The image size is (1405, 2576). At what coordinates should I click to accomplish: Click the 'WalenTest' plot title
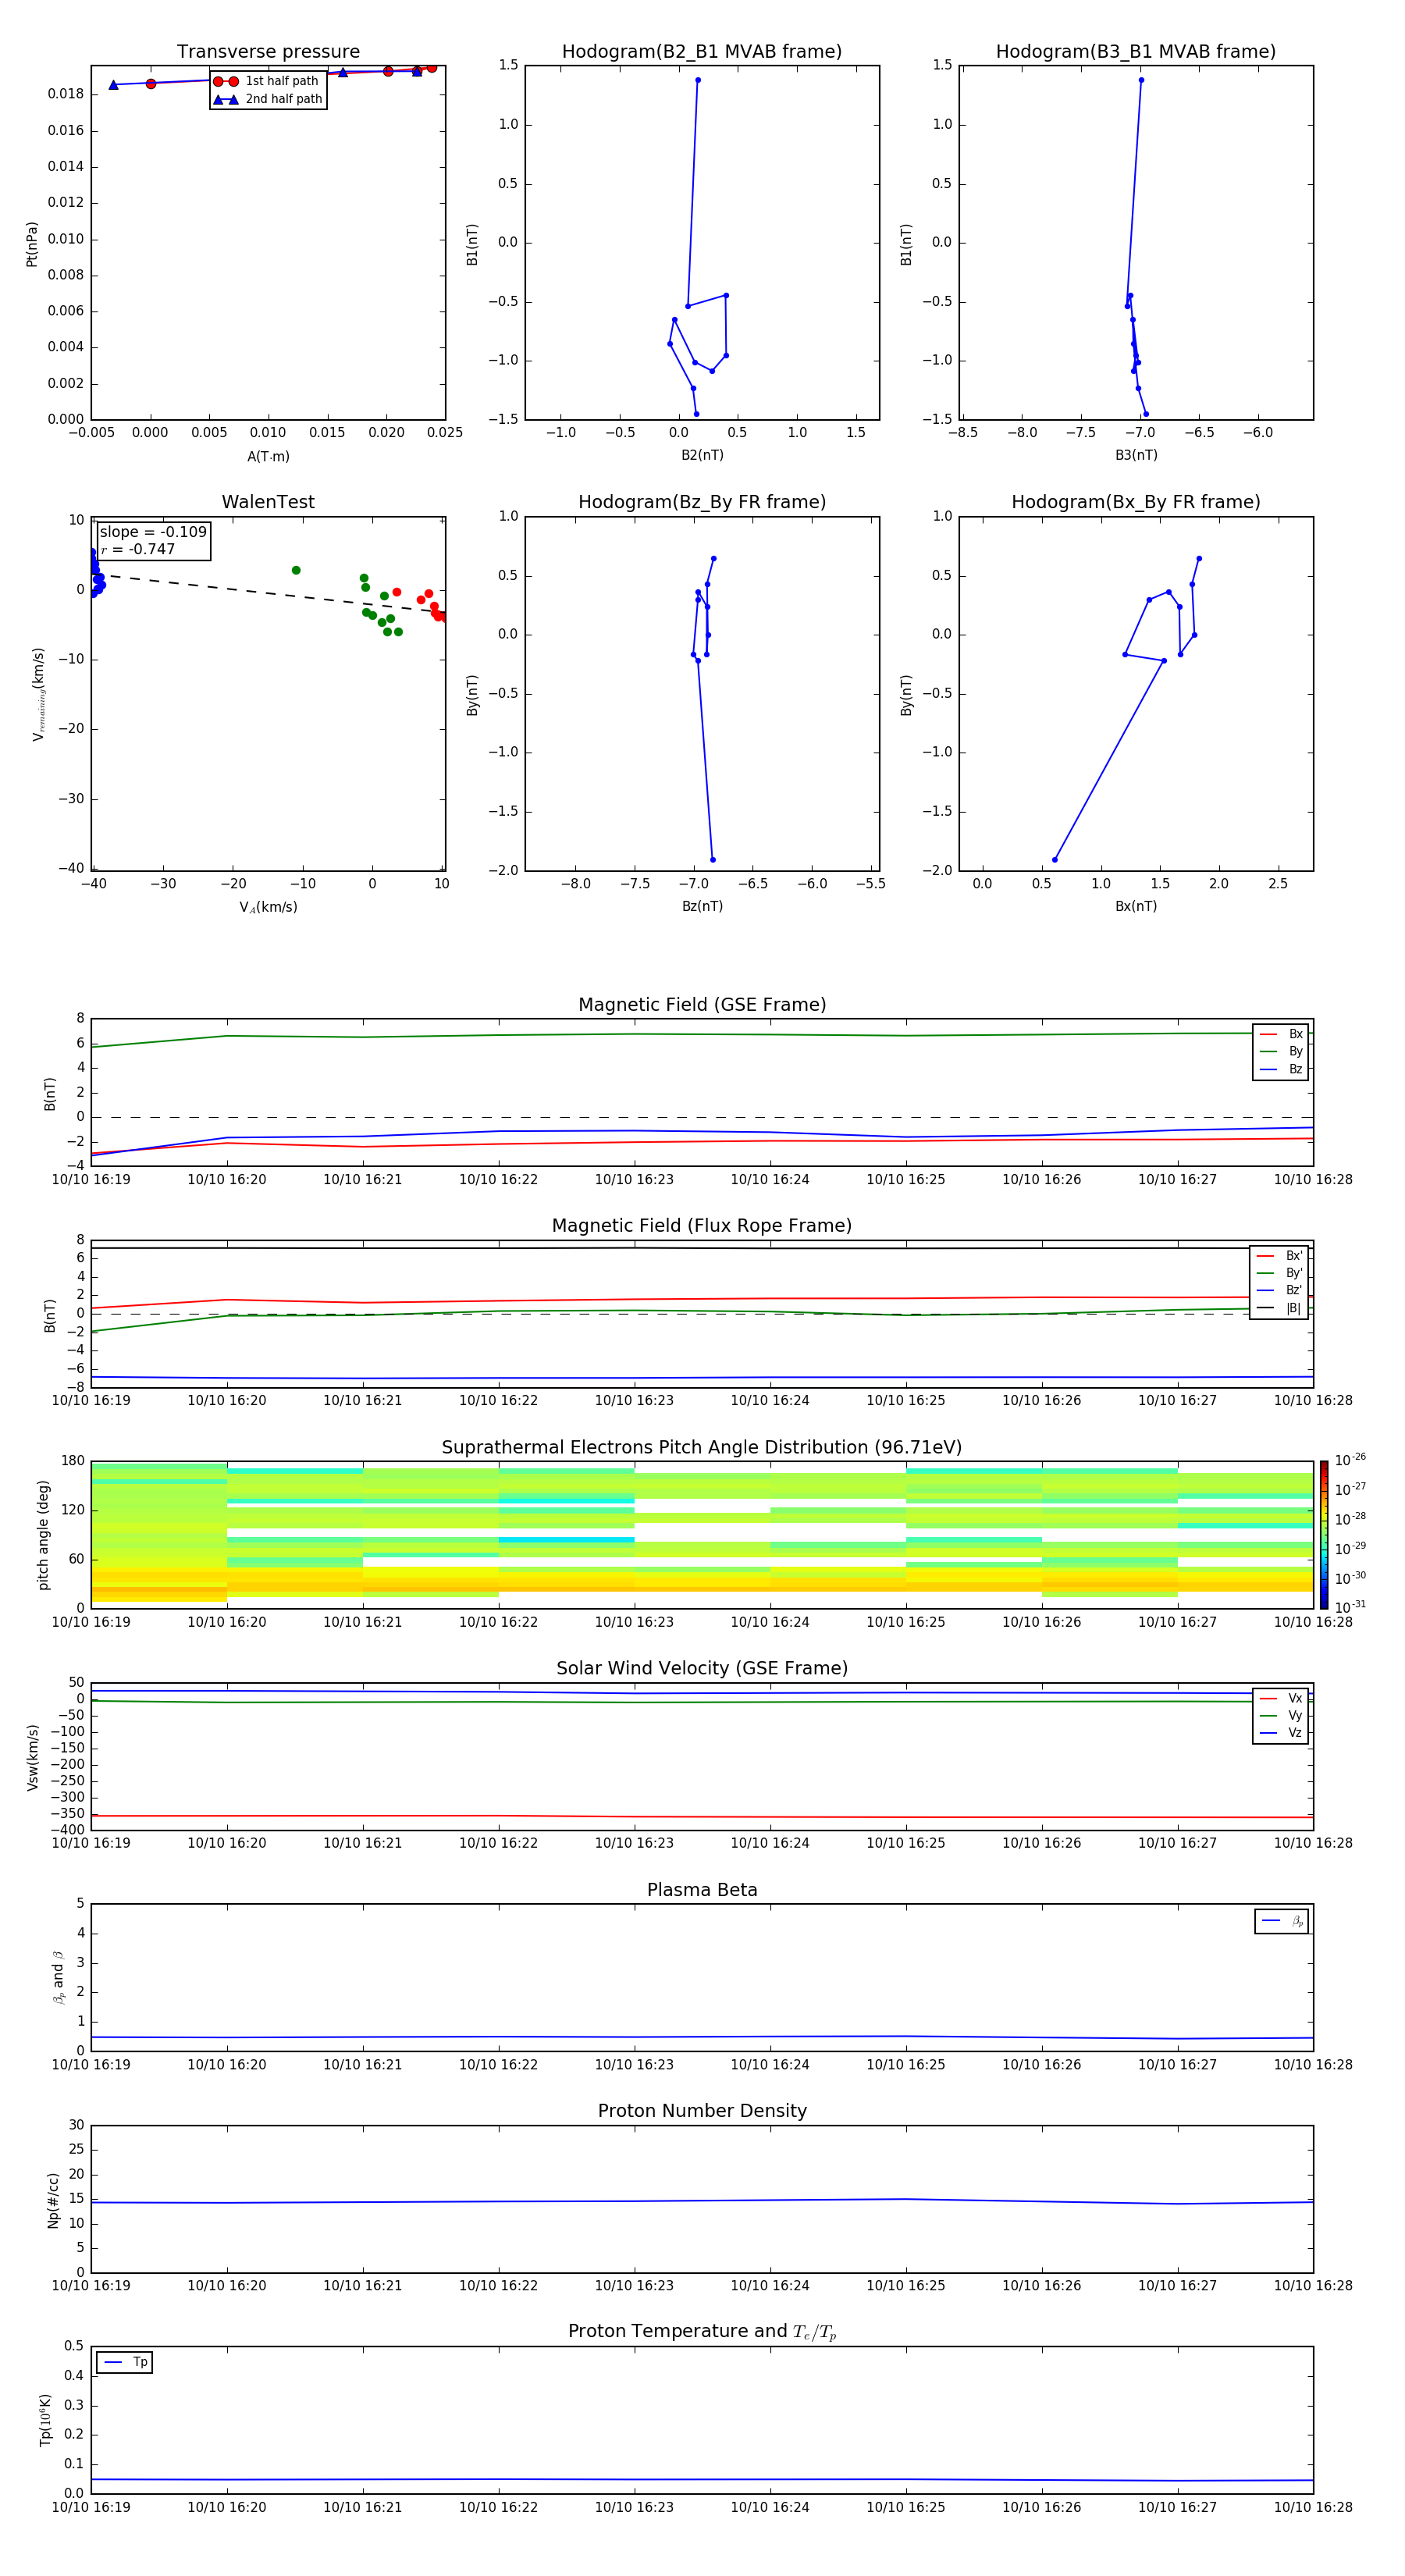pos(268,502)
